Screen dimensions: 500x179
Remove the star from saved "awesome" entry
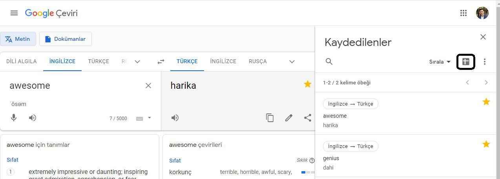[486, 102]
